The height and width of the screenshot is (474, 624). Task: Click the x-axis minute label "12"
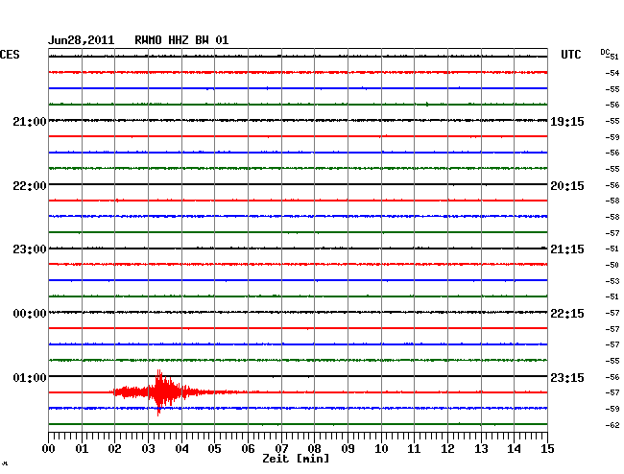[x=447, y=449]
